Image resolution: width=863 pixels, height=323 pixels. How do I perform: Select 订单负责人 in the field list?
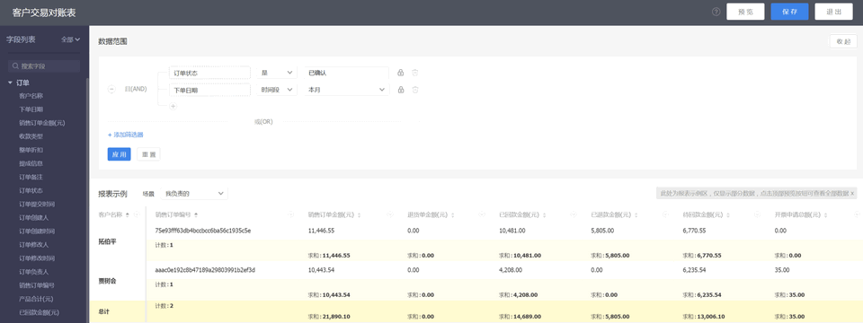coord(33,272)
